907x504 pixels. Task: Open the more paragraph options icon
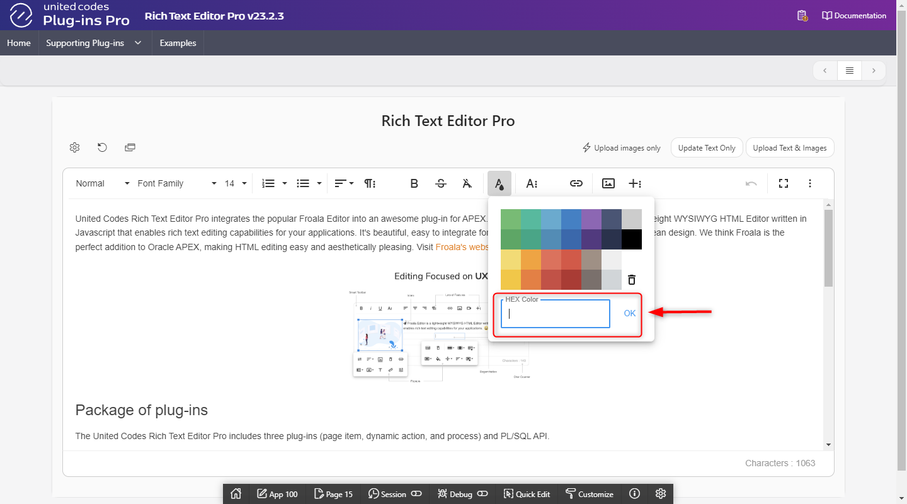[370, 183]
